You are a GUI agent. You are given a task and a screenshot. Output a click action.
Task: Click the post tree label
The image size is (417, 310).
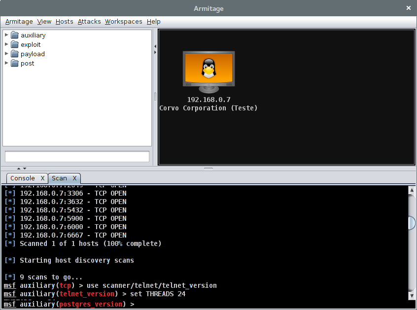coord(28,63)
